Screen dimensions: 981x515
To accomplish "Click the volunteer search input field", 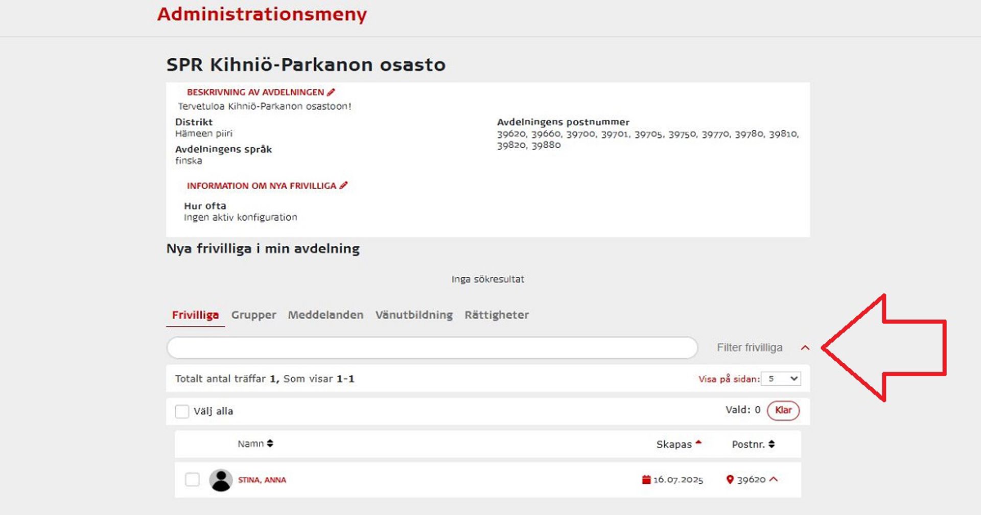I will [x=432, y=348].
